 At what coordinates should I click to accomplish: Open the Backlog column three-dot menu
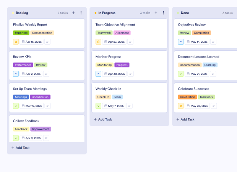(81, 13)
